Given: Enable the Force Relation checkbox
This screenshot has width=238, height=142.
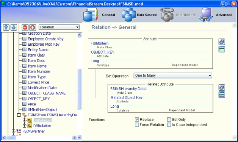Looking at the screenshot, I should [x=137, y=125].
